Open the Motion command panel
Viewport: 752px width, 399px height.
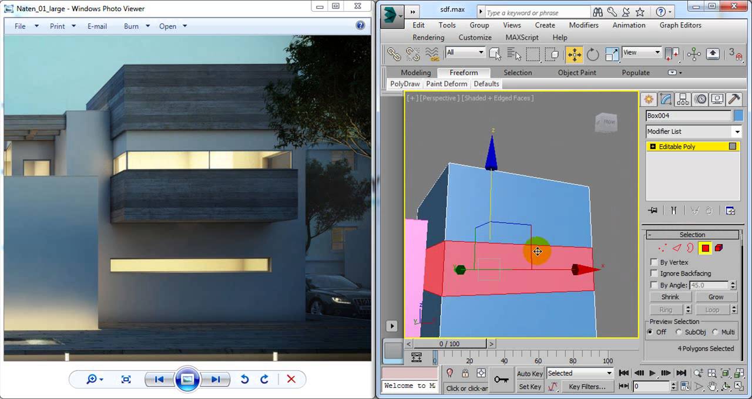click(700, 99)
